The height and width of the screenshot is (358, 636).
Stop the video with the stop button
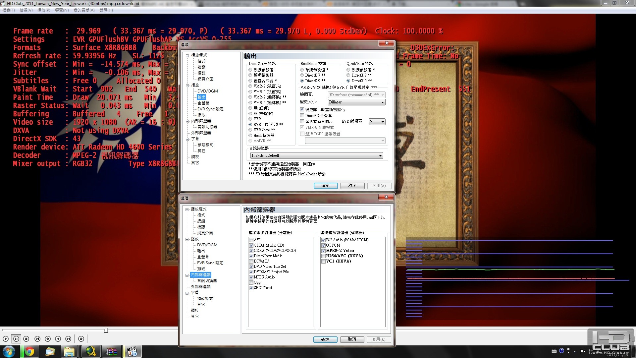pos(26,339)
